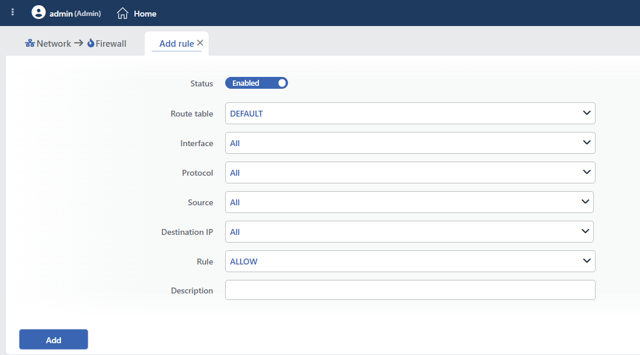Open the Protocol dropdown
The image size is (640, 355).
[x=410, y=173]
